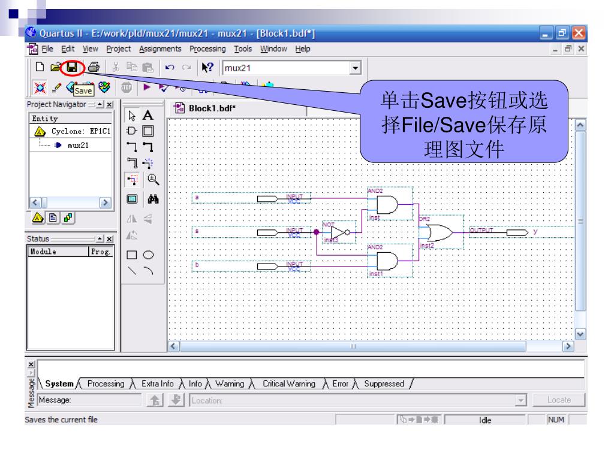Select the Block tool
Screen dimensions: 614x460
click(x=148, y=131)
